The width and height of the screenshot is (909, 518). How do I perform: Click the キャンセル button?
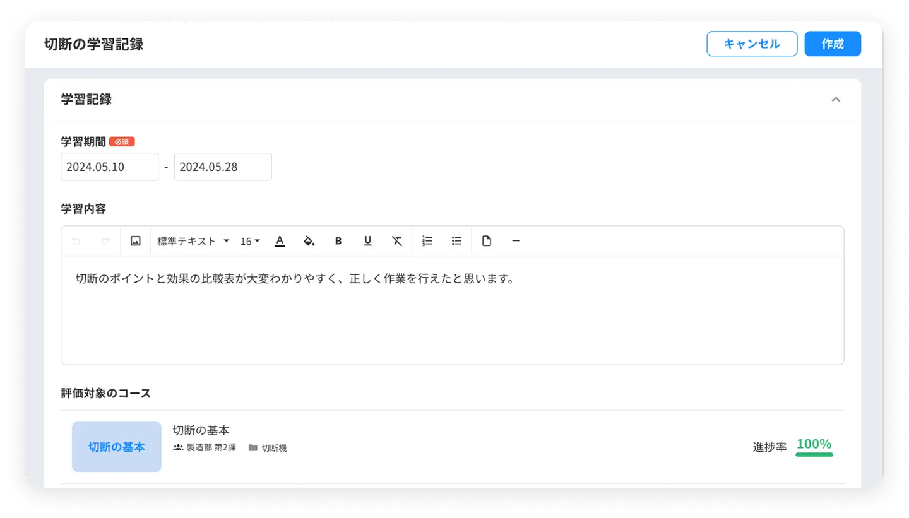tap(752, 44)
